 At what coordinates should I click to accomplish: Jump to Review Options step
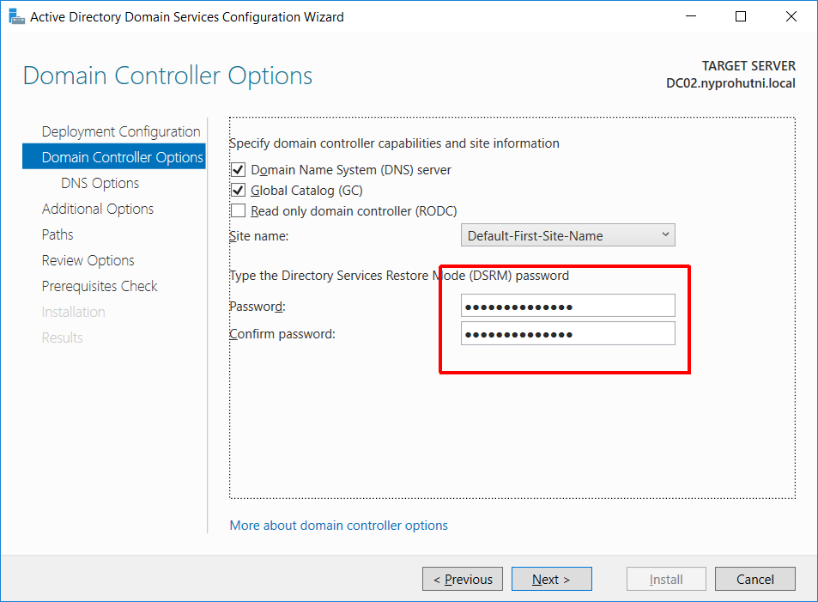(88, 260)
